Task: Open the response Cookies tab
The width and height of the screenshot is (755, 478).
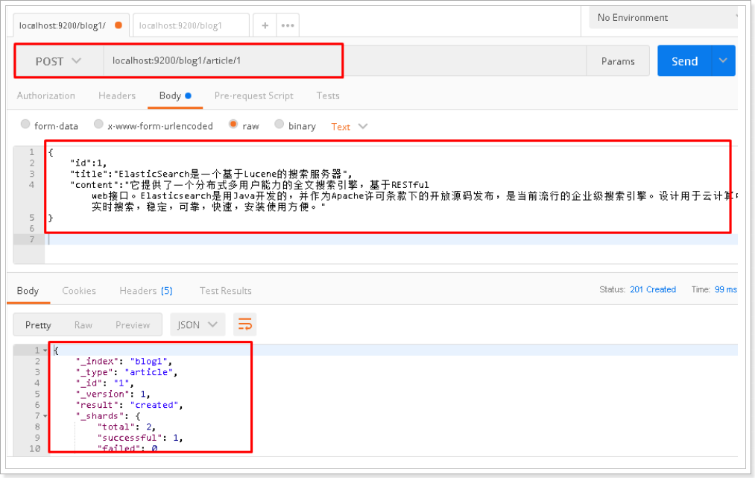Action: [79, 291]
